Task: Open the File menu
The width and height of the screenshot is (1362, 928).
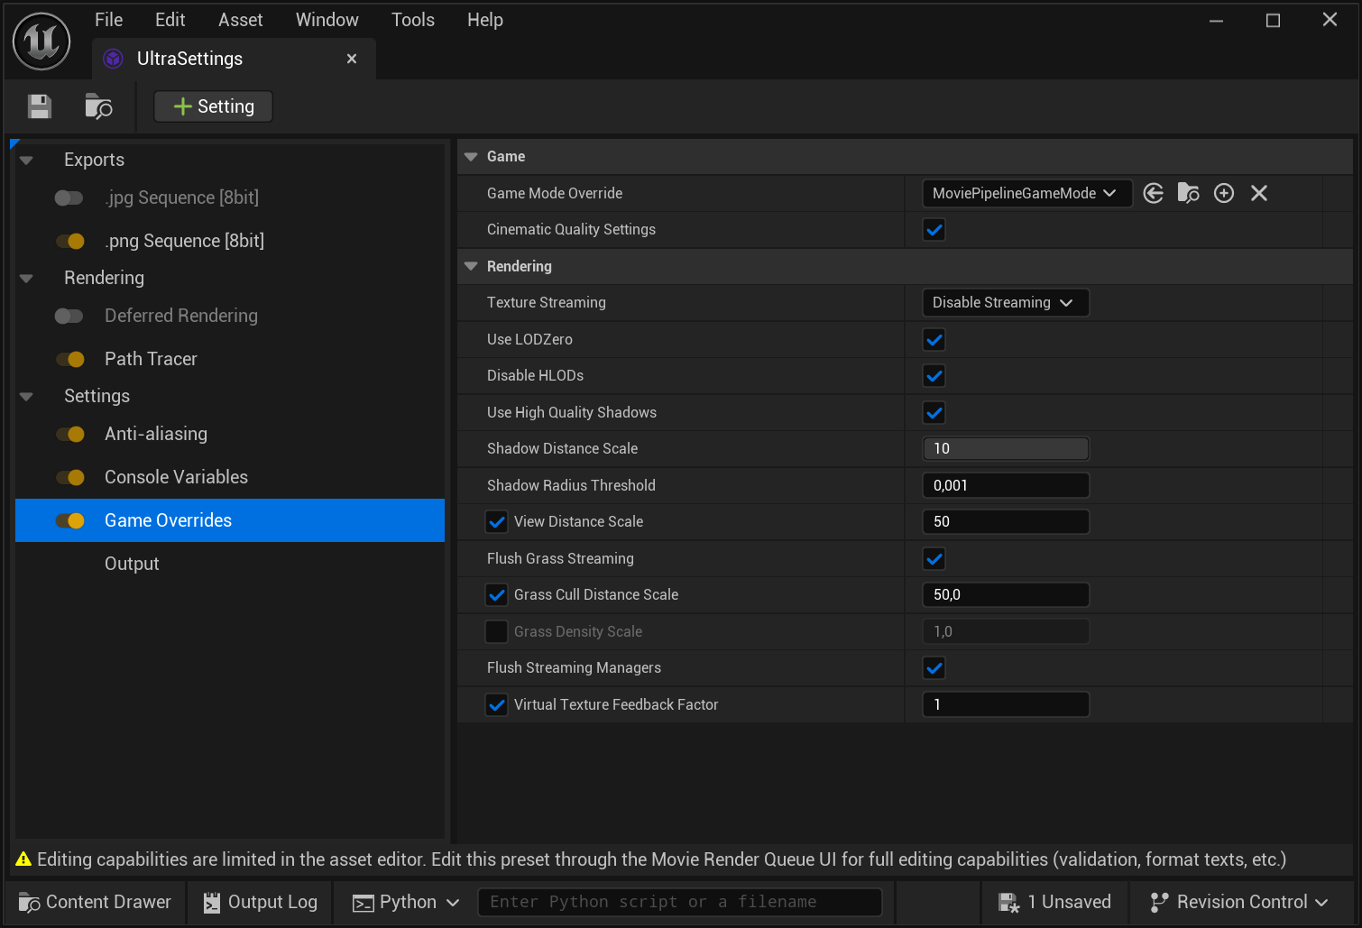Action: 108,20
